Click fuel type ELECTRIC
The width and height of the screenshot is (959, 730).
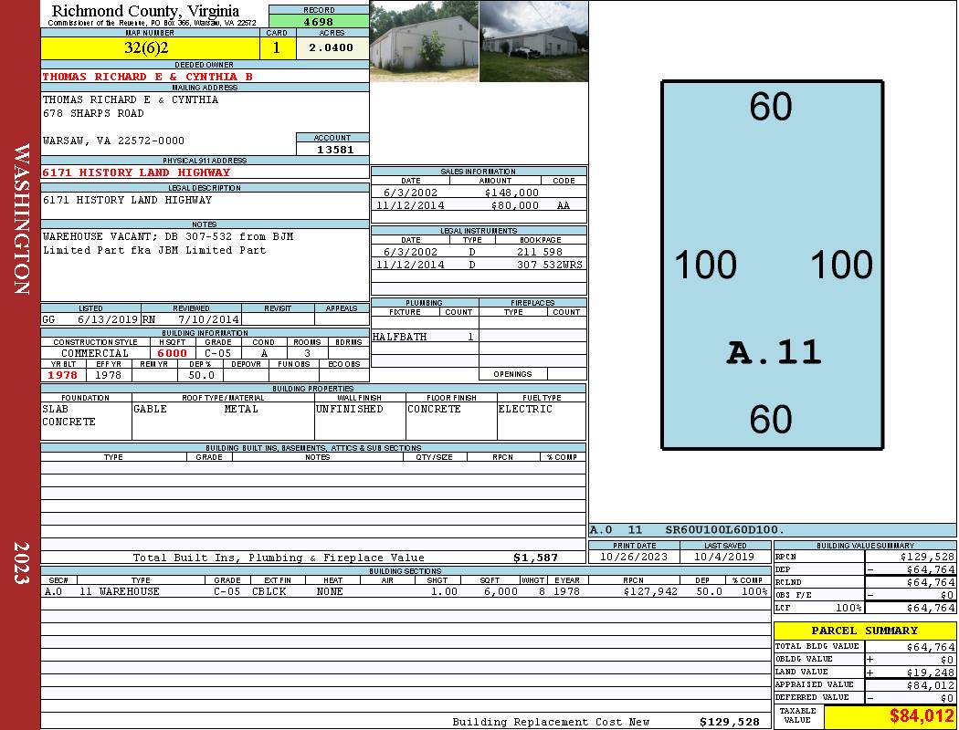[x=525, y=409]
